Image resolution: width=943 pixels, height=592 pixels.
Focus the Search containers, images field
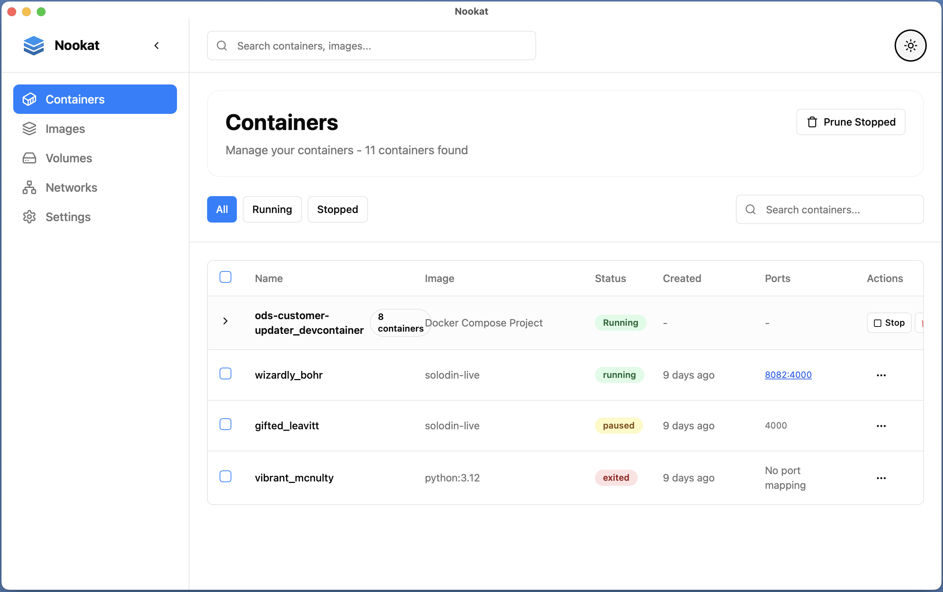click(371, 46)
